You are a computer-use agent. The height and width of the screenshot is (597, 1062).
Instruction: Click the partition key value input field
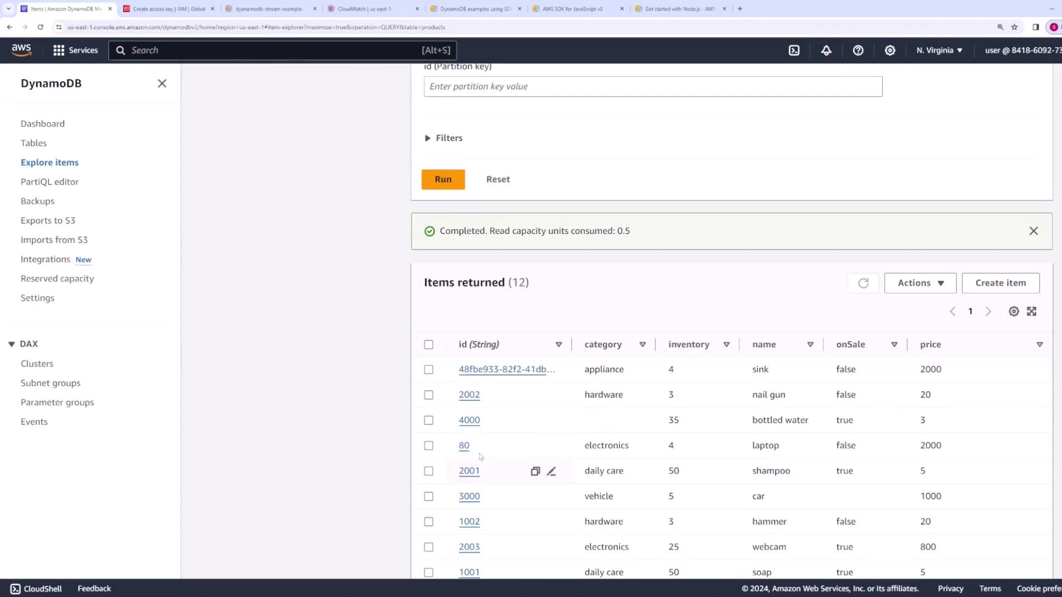653,87
